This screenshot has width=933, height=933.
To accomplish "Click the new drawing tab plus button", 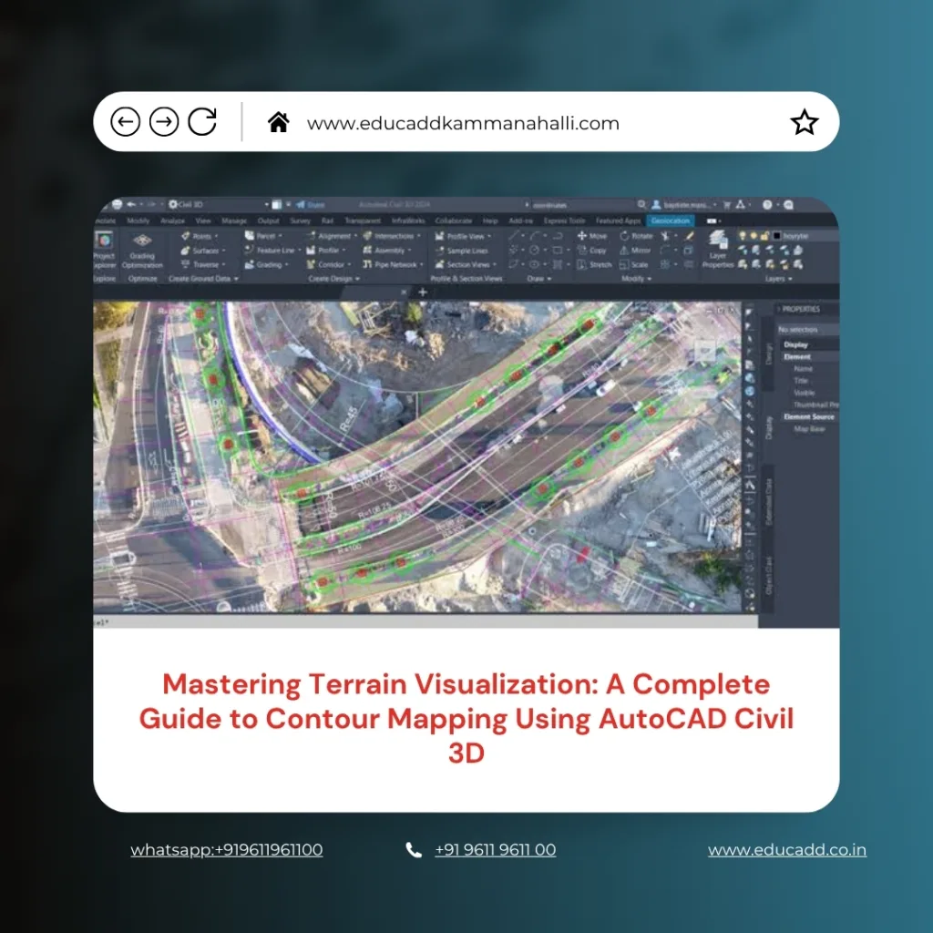I will (423, 292).
